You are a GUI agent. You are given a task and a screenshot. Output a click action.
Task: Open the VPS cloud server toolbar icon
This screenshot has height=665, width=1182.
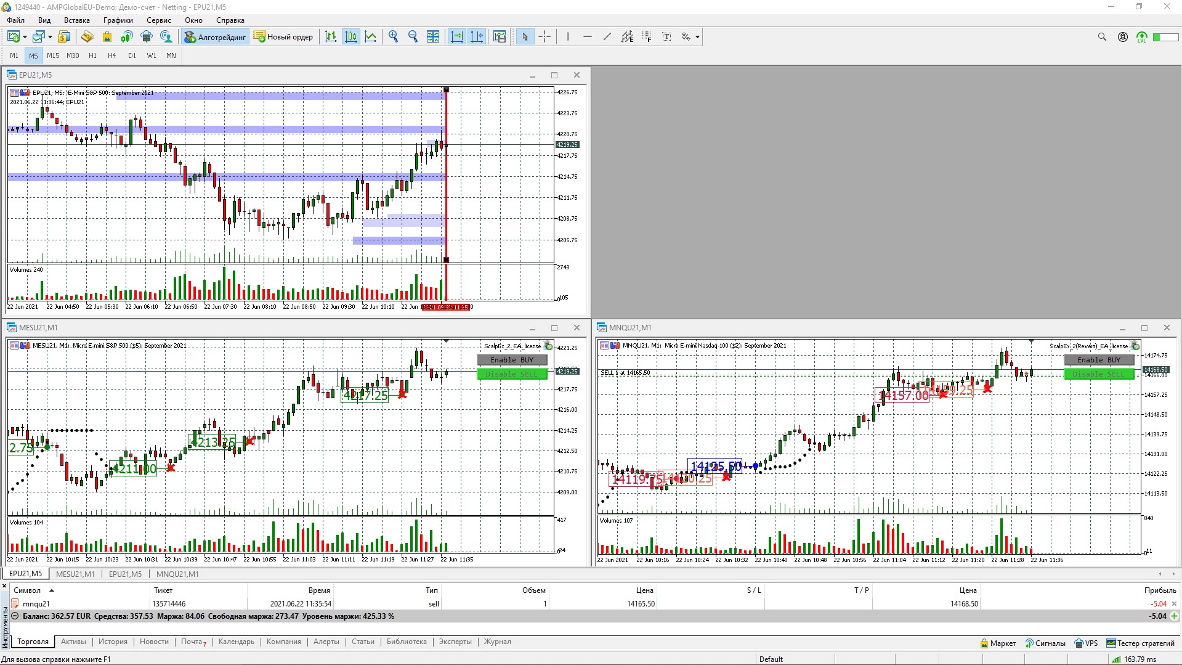tap(147, 37)
